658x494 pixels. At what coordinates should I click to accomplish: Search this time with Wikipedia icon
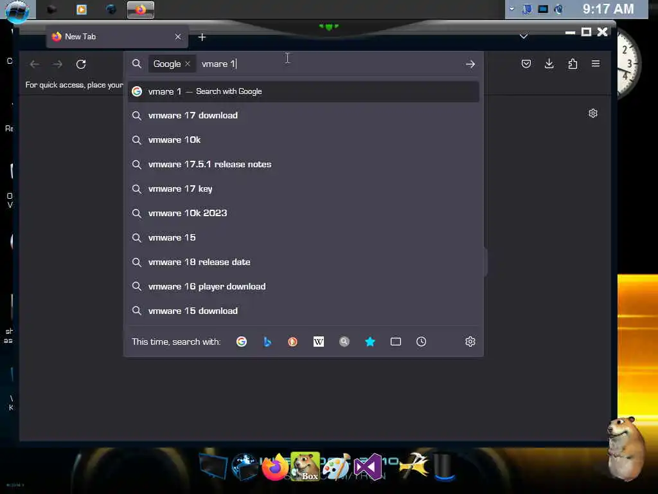coord(319,342)
